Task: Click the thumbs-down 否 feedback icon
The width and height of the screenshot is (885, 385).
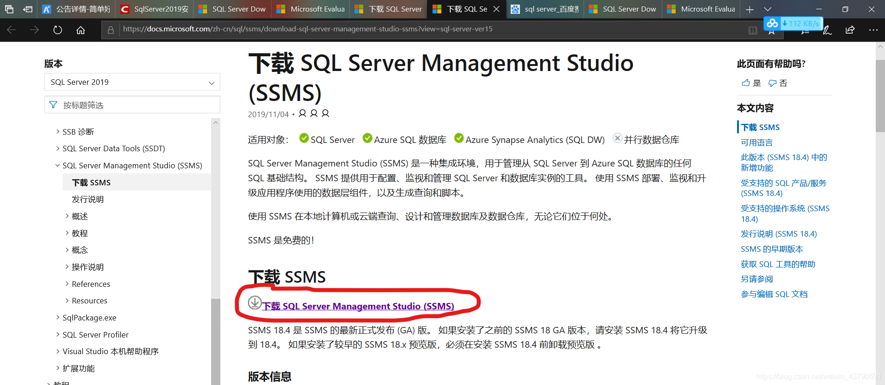Action: pos(773,83)
